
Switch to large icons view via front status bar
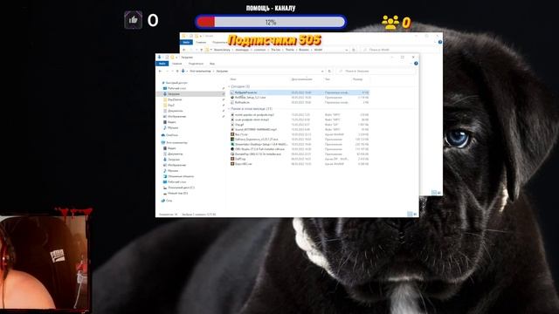coord(415,214)
